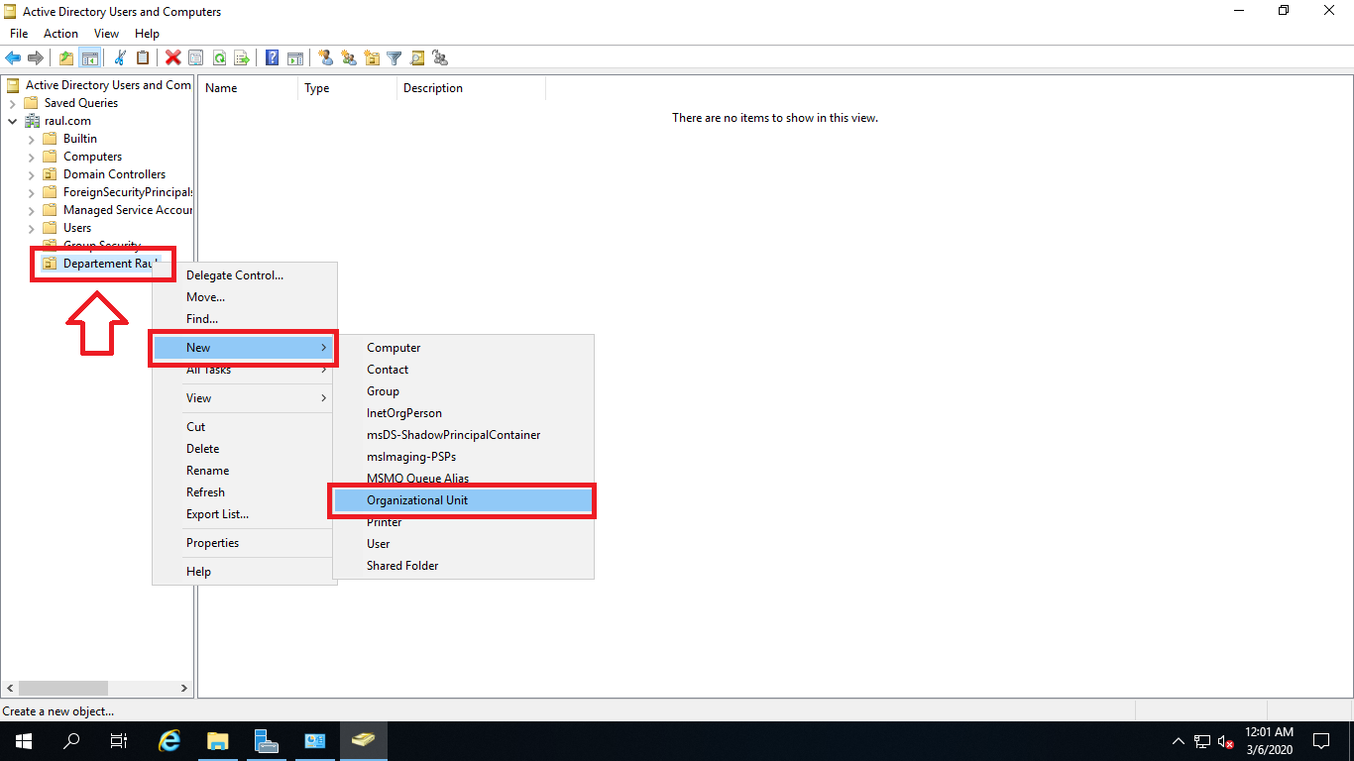Viewport: 1354px width, 761px height.
Task: Open Help using the question mark icon
Action: coord(271,56)
